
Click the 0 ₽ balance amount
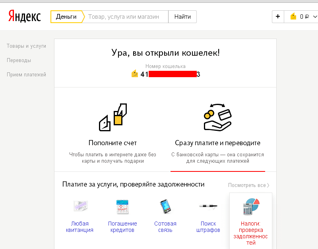click(x=304, y=17)
